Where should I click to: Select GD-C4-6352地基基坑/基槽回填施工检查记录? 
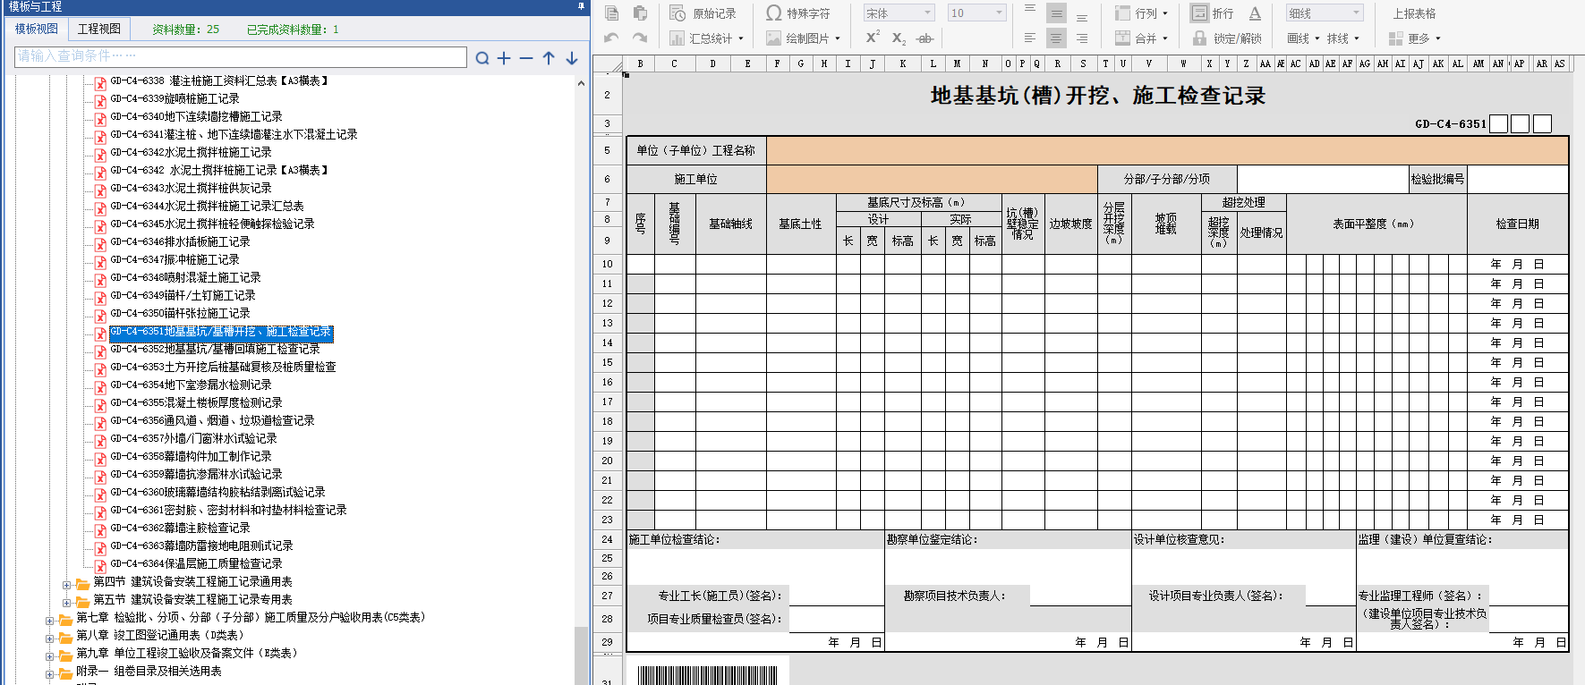pos(215,349)
